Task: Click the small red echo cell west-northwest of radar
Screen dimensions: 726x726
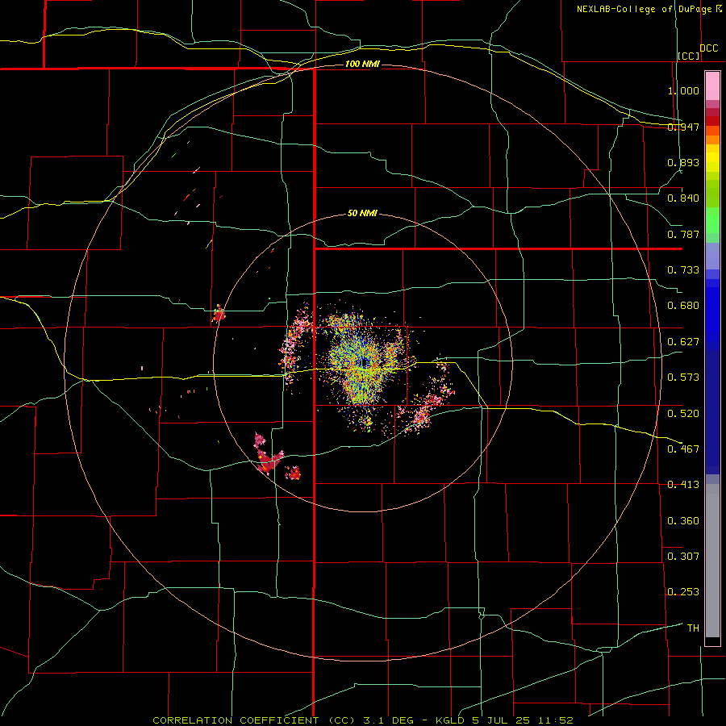Action: [219, 315]
